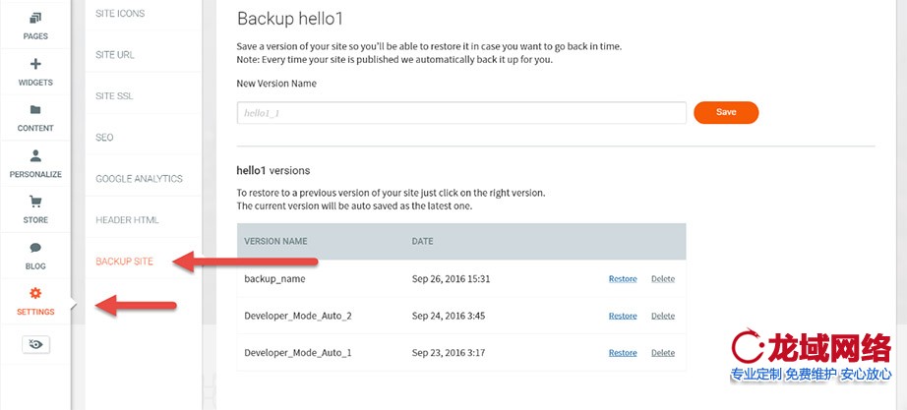
Task: Delete the Developer_Mode_Auto_2 version
Action: 663,316
